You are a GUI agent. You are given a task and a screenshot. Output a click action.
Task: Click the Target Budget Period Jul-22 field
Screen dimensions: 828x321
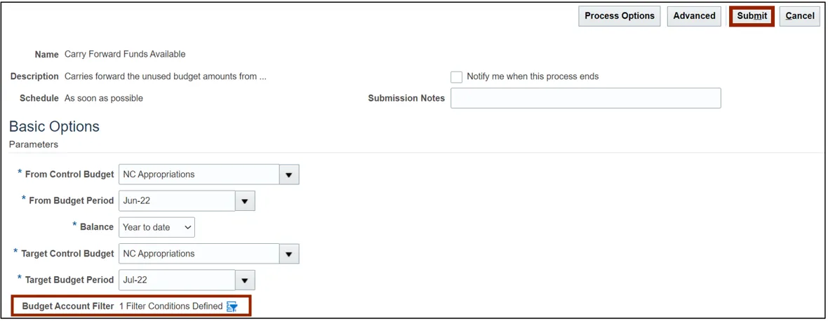pos(177,280)
